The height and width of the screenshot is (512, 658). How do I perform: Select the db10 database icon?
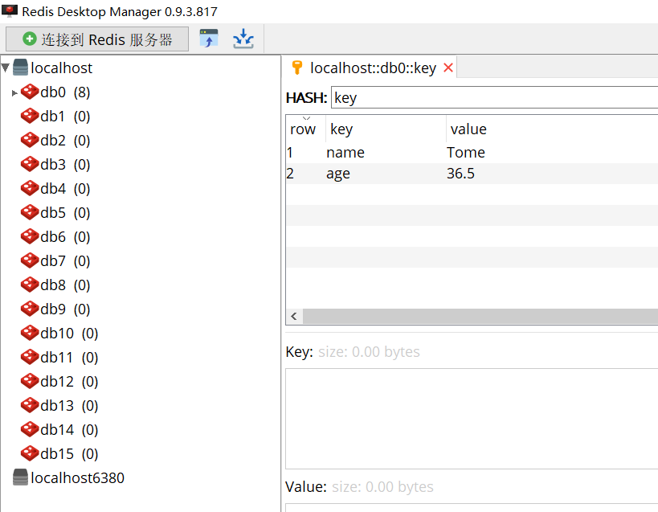pyautogui.click(x=30, y=333)
